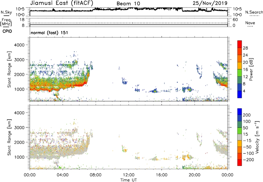Click the 'N.Sky' legend label

point(6,12)
